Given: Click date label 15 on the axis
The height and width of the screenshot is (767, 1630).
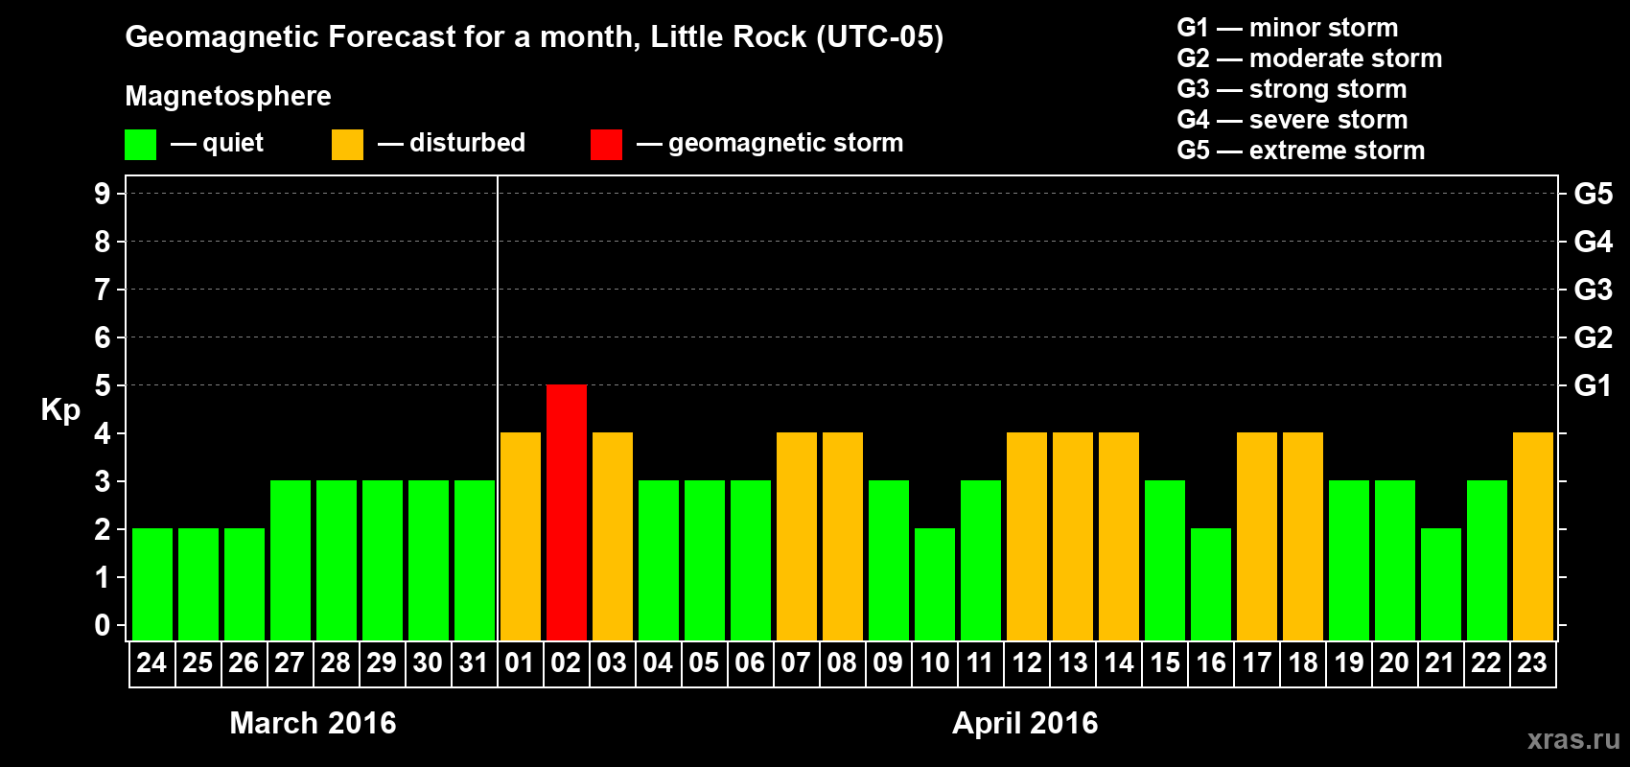Looking at the screenshot, I should (1165, 663).
